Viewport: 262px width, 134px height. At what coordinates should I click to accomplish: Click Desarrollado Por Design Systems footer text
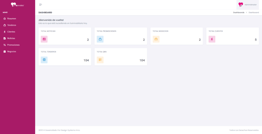click(x=59, y=130)
